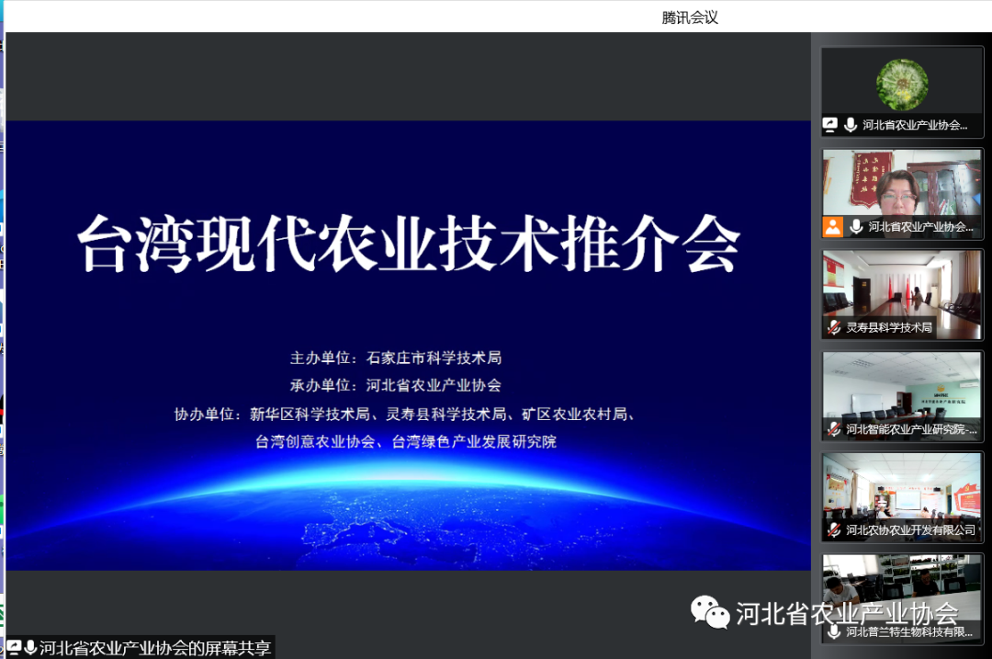Select 河北普兰特生物科技 video tile
Viewport: 992px width, 659px height.
(902, 598)
